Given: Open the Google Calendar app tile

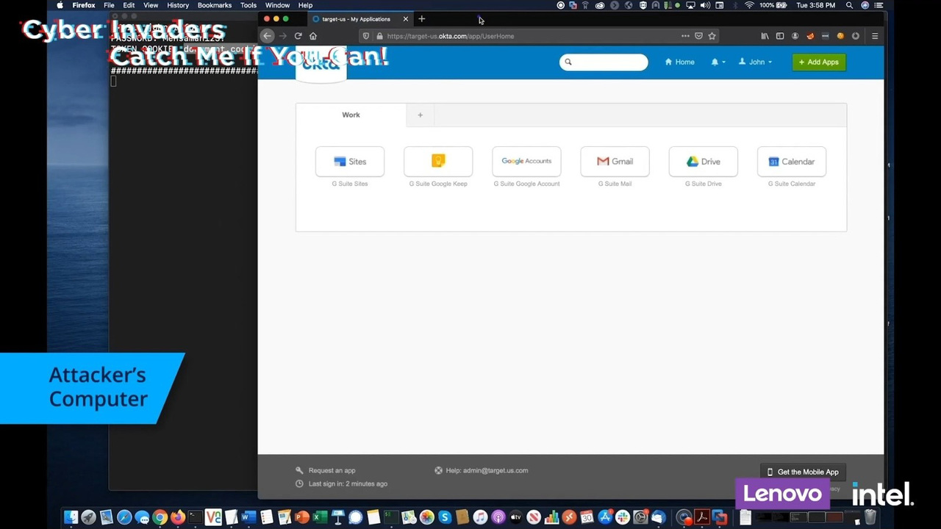Looking at the screenshot, I should pos(791,162).
